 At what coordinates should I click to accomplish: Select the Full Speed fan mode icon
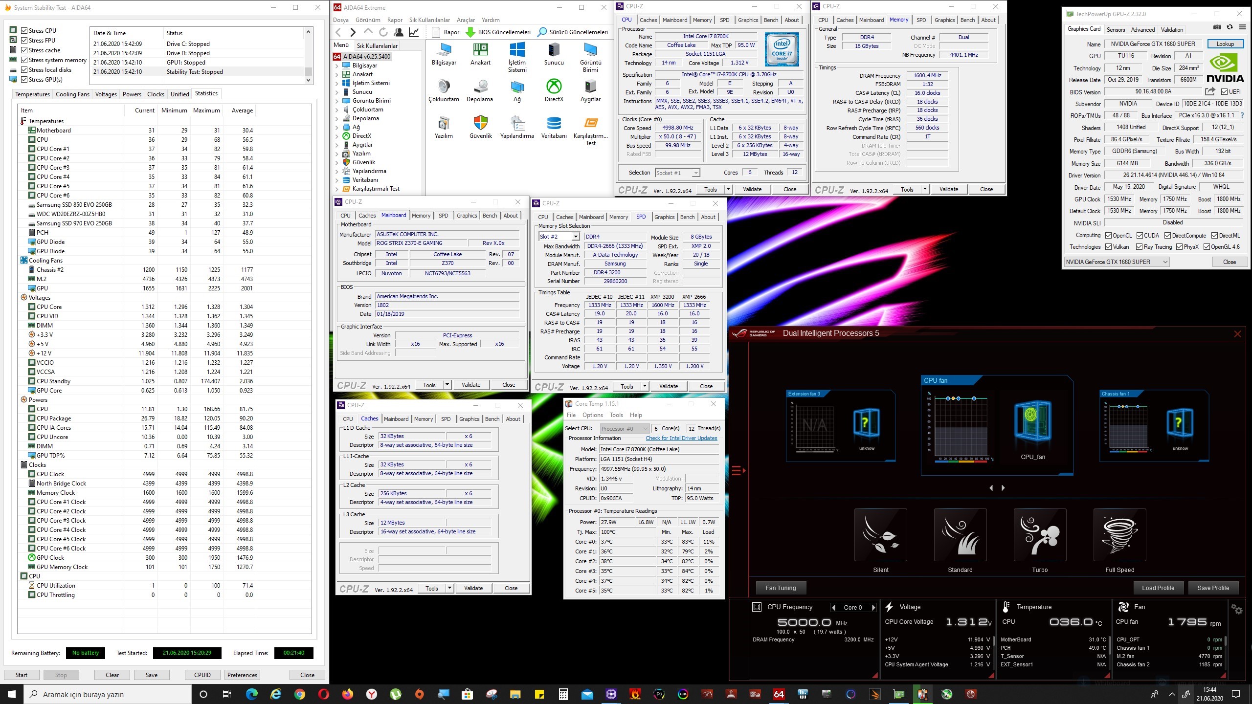1119,534
